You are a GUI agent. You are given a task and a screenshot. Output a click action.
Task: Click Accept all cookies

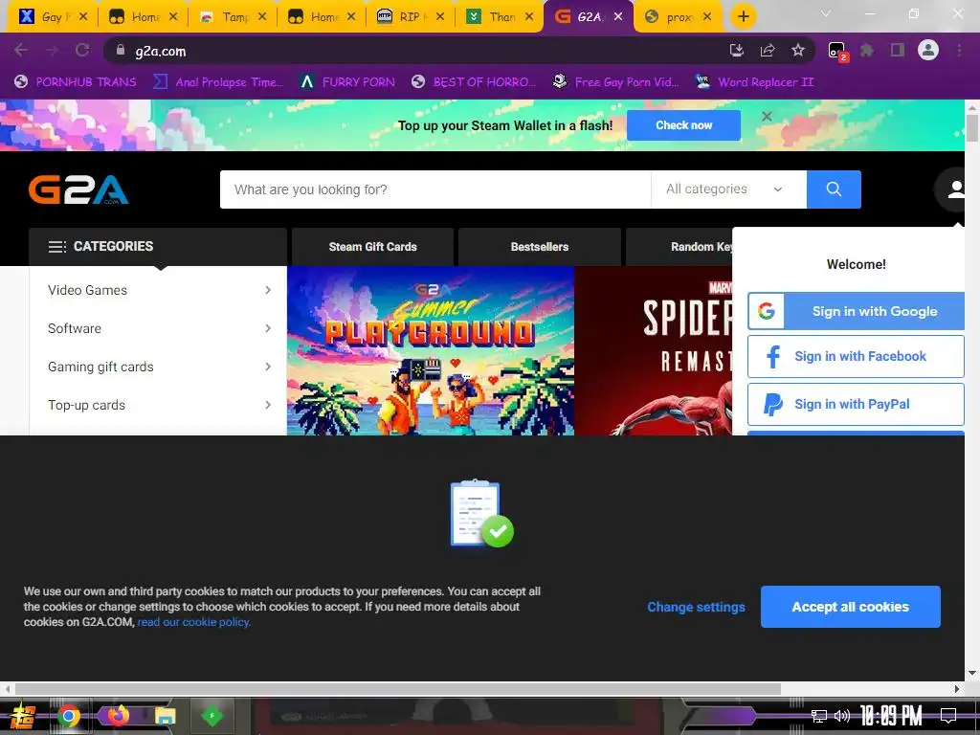tap(851, 607)
